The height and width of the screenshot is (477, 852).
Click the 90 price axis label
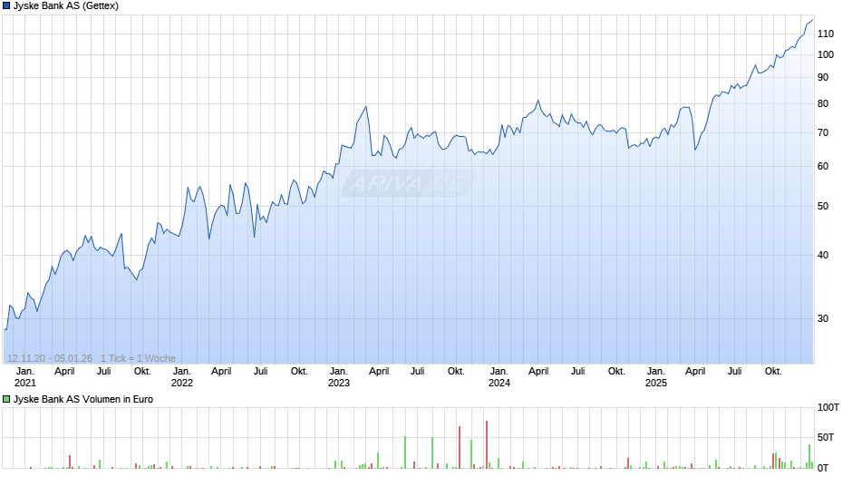click(x=823, y=77)
